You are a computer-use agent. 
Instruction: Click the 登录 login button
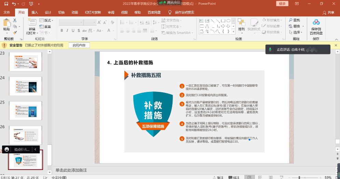(x=282, y=4)
